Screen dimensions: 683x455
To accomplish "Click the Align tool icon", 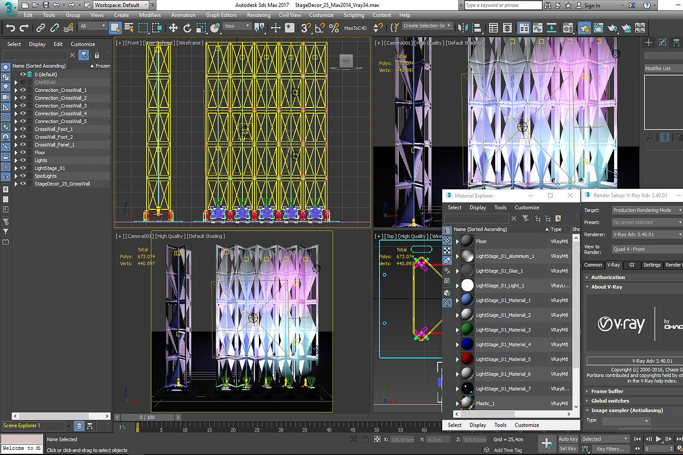I will tap(477, 27).
